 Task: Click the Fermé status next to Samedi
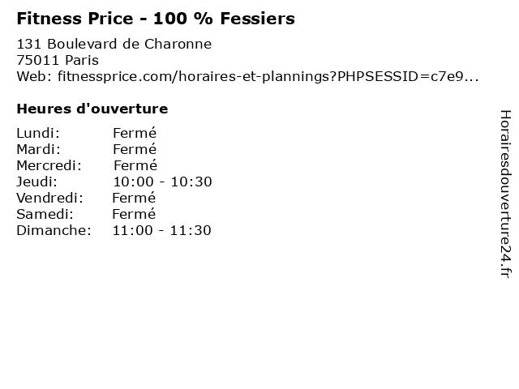134,214
